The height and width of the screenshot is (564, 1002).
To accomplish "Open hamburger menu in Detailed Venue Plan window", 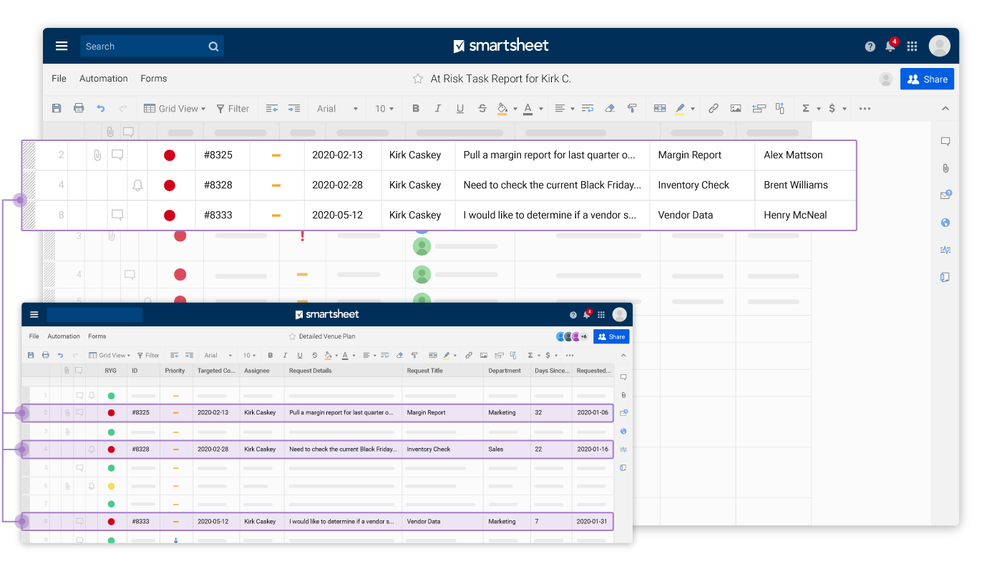I will [x=34, y=315].
